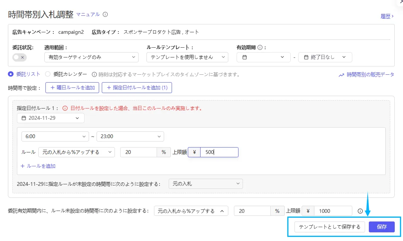The width and height of the screenshot is (403, 241).
Task: Open the start date picker in 有効期間
Action: [263, 57]
